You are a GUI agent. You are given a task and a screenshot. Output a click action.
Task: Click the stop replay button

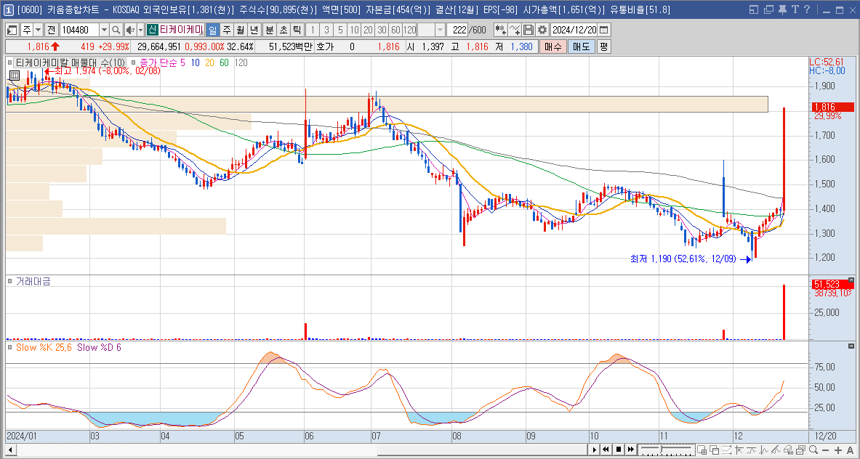click(619, 450)
